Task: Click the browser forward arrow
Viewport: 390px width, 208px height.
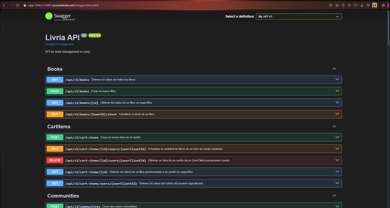Action: click(x=11, y=5)
